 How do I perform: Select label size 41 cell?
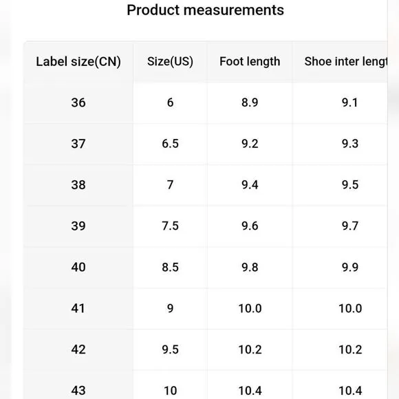[x=78, y=308]
